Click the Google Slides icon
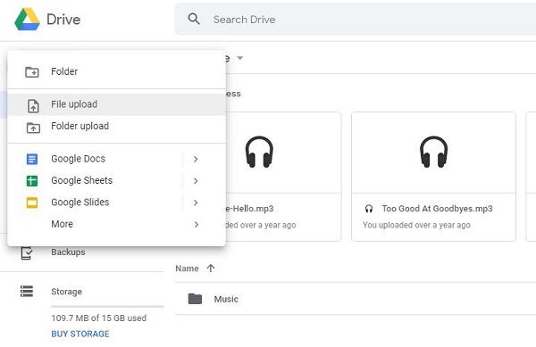The image size is (536, 347). pos(32,202)
